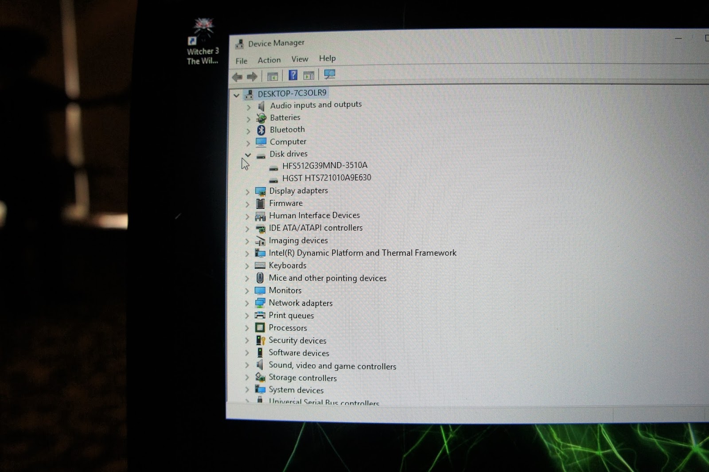Viewport: 709px width, 472px height.
Task: Open the View menu
Action: 300,59
